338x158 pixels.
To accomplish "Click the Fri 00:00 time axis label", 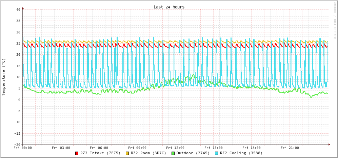I will click(x=23, y=148).
